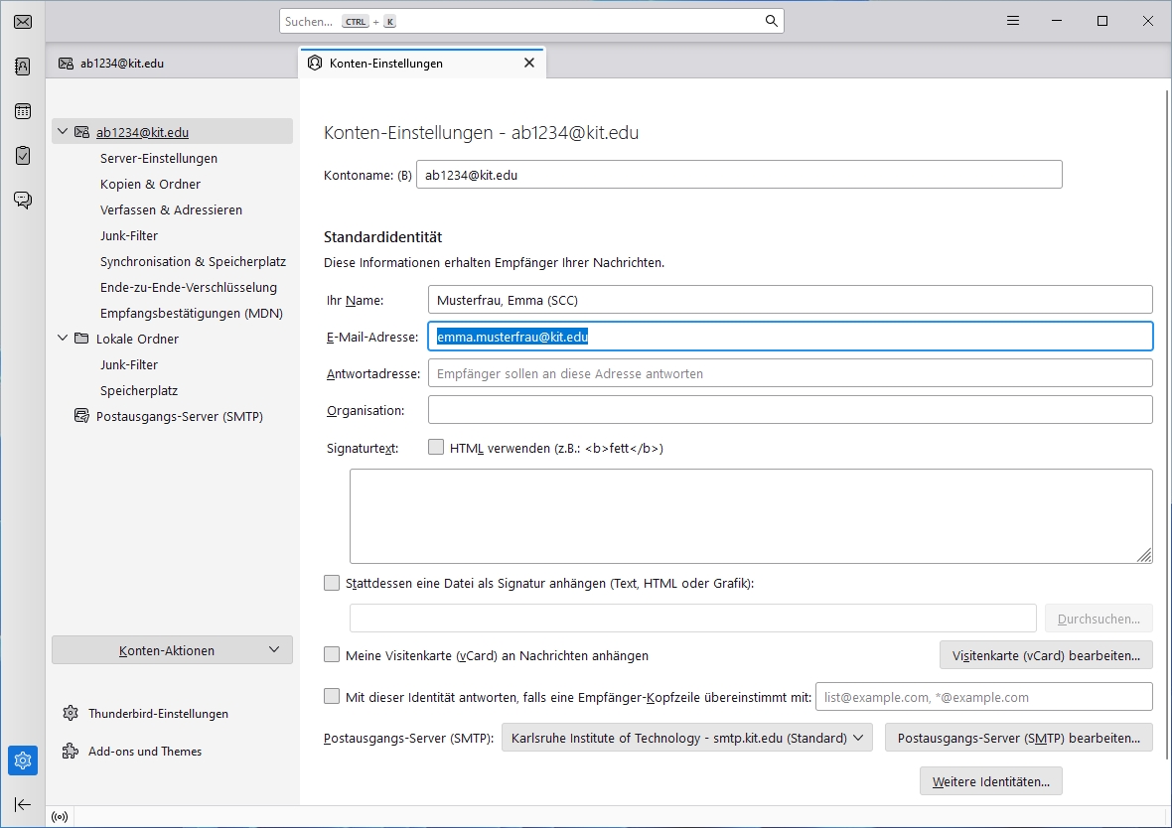
Task: Click the settings gear in spaces toolbar
Action: tap(23, 760)
